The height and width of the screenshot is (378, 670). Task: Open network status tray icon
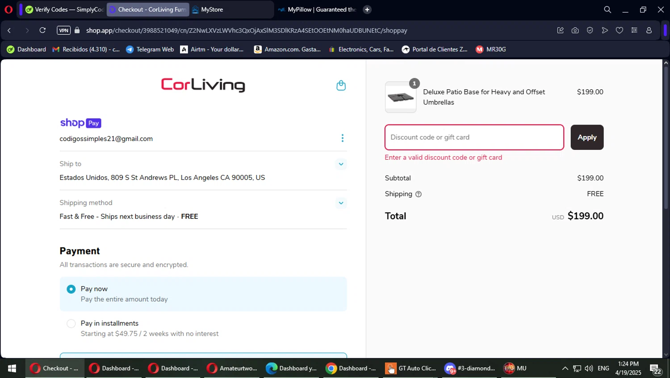pyautogui.click(x=577, y=368)
